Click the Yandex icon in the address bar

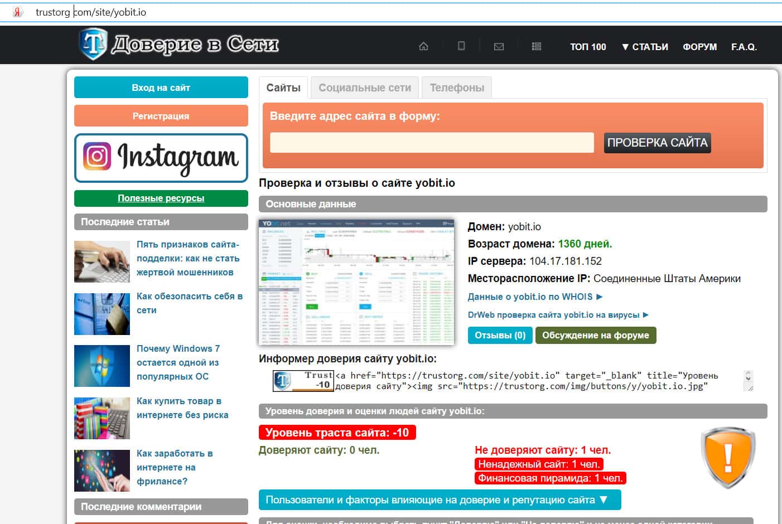point(18,12)
